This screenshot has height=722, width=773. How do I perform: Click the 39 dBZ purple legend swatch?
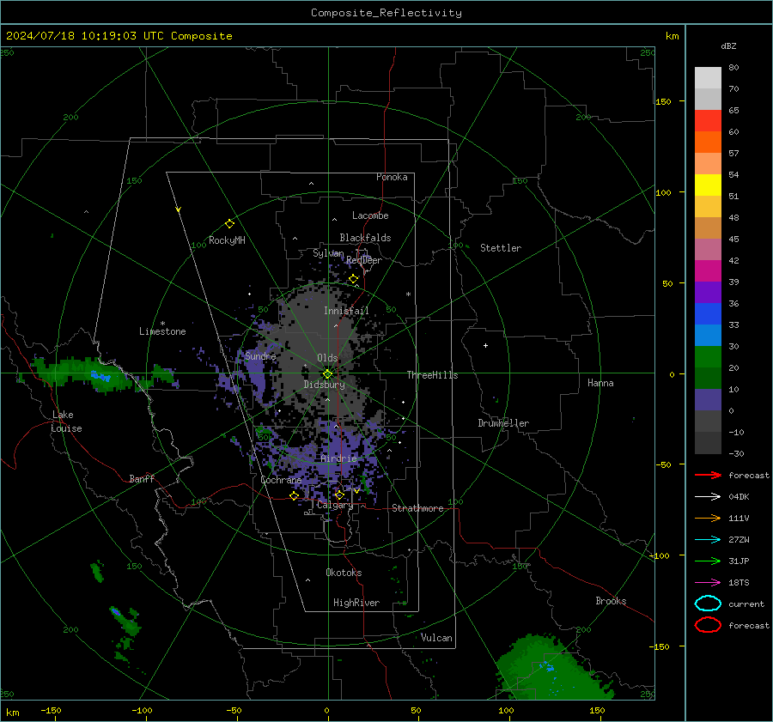click(x=708, y=292)
